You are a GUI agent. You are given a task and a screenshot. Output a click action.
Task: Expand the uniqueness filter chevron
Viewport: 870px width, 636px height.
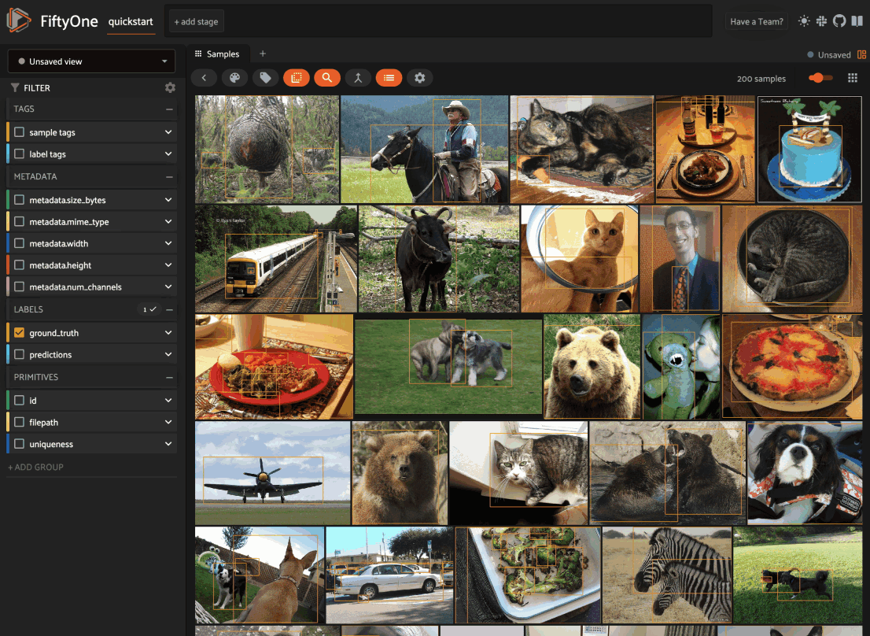(x=168, y=444)
